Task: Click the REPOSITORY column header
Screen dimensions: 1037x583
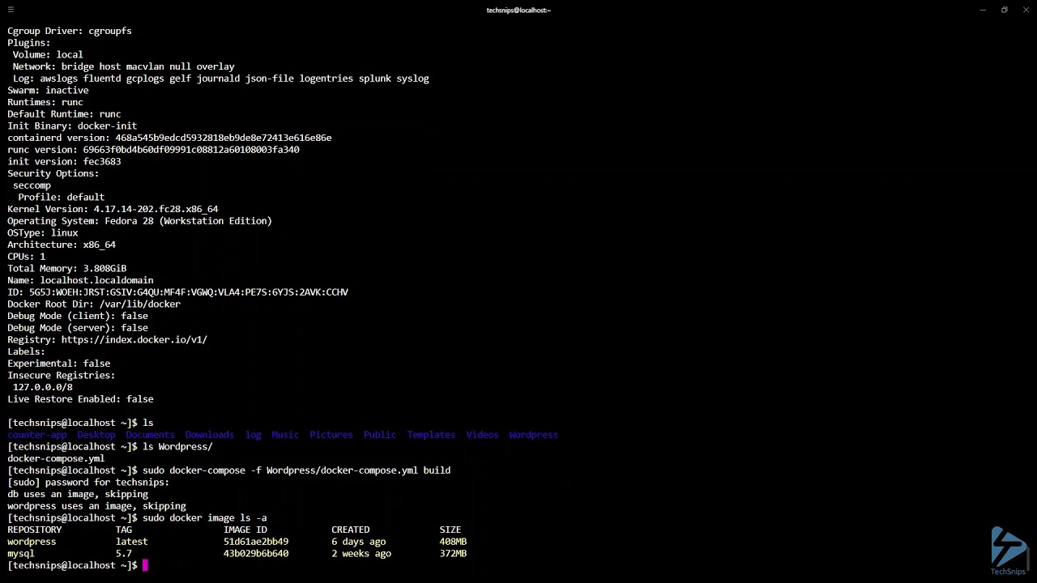Action: [x=35, y=530]
